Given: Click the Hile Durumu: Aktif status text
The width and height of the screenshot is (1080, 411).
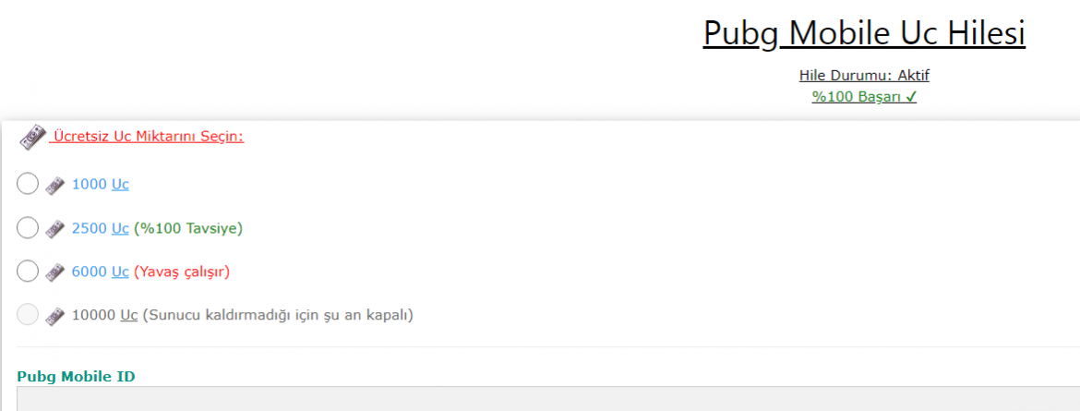Looking at the screenshot, I should tap(864, 76).
